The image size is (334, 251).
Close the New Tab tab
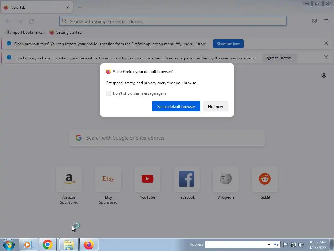click(68, 7)
